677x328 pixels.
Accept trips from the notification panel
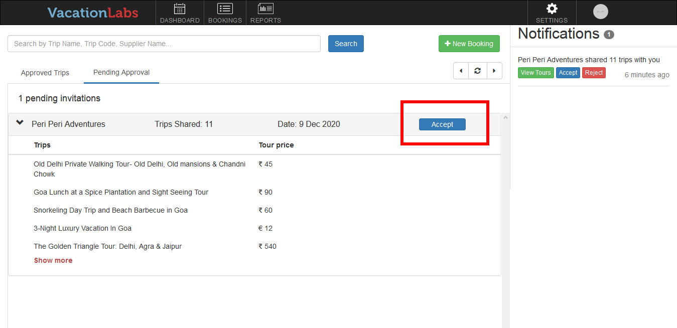(x=568, y=73)
